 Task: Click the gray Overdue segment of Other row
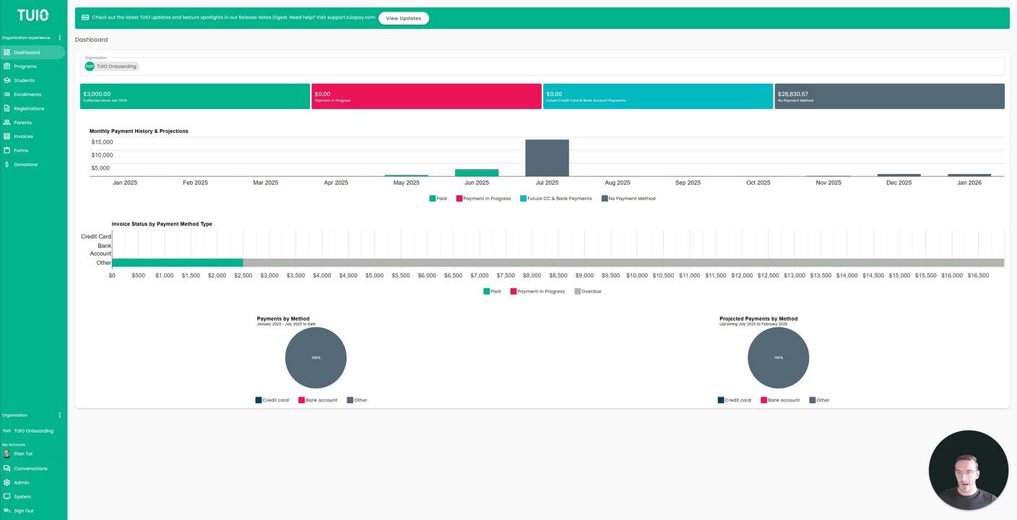tap(623, 263)
